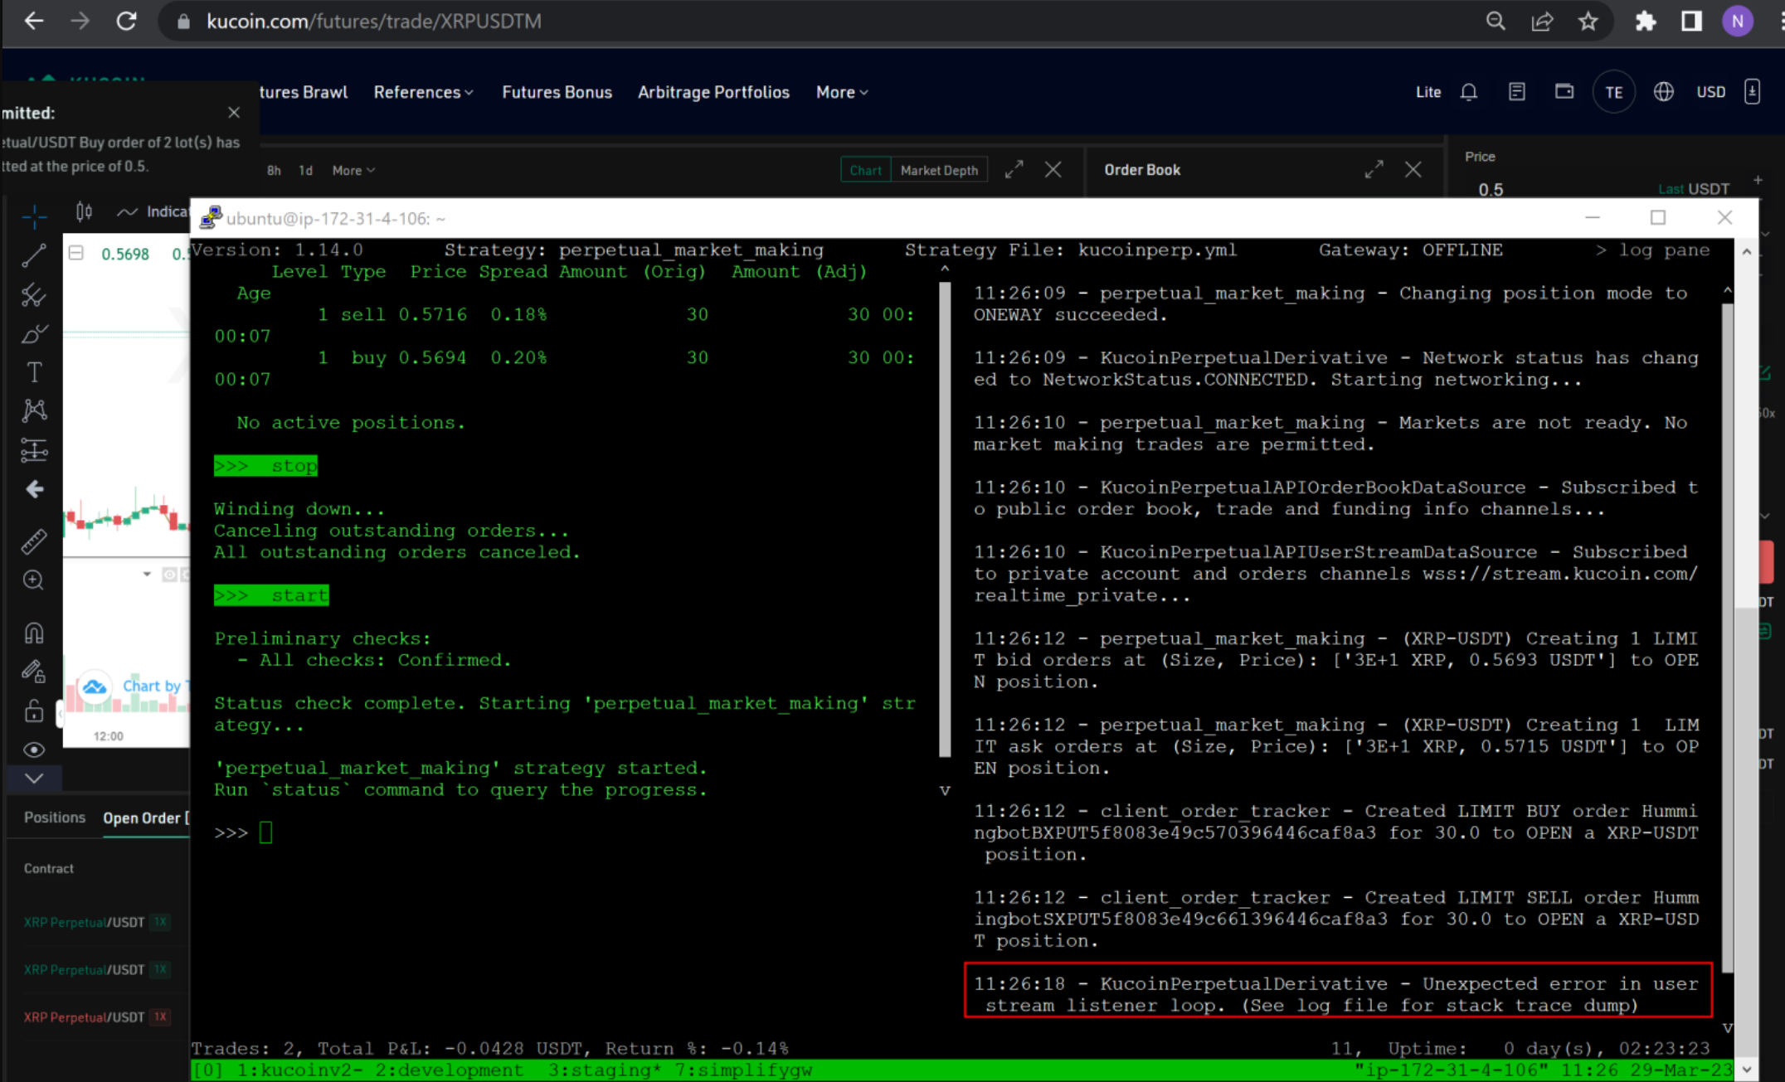Expand More chart timeframes dropdown
The image size is (1785, 1082).
click(353, 170)
